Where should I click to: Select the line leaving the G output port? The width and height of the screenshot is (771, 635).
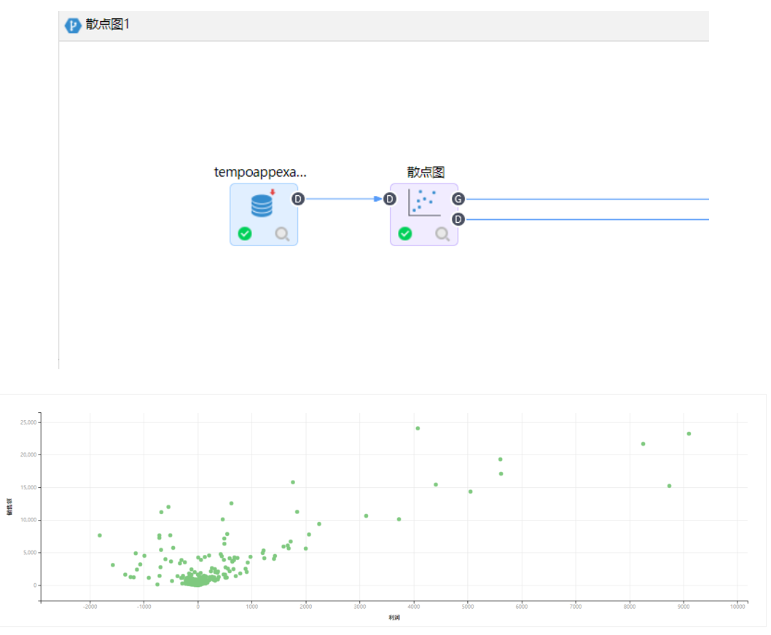[583, 199]
